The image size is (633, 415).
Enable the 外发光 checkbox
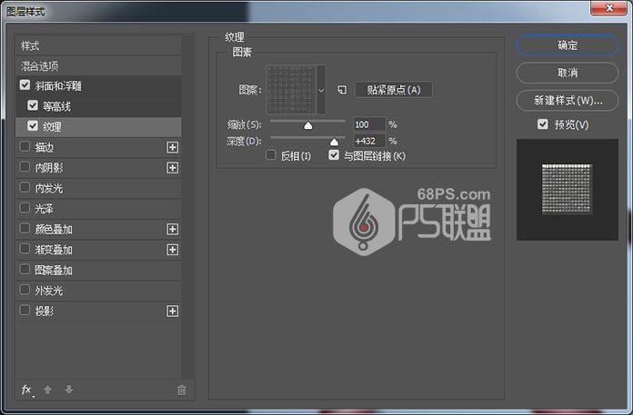coord(25,290)
